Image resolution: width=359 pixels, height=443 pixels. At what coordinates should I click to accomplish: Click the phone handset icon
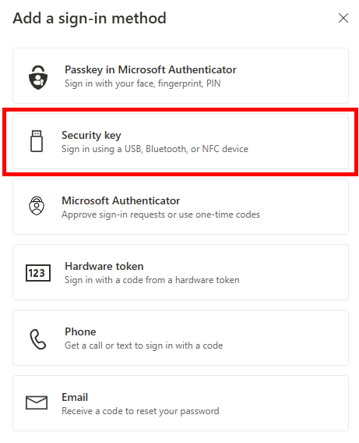(x=38, y=339)
